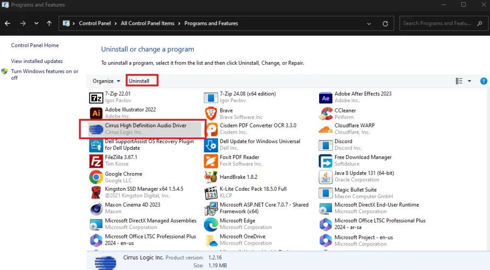Viewport: 490px width, 270px height.
Task: Expand the view options dropdown arrow
Action: coord(469,81)
